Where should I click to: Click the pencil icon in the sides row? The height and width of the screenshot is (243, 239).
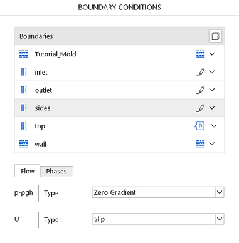[200, 108]
